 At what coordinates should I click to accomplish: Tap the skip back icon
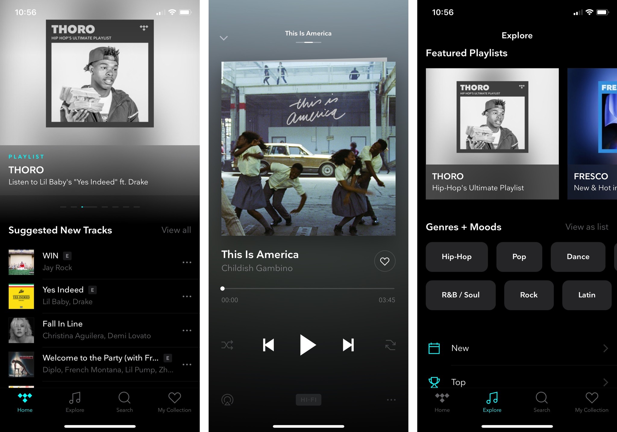click(268, 345)
